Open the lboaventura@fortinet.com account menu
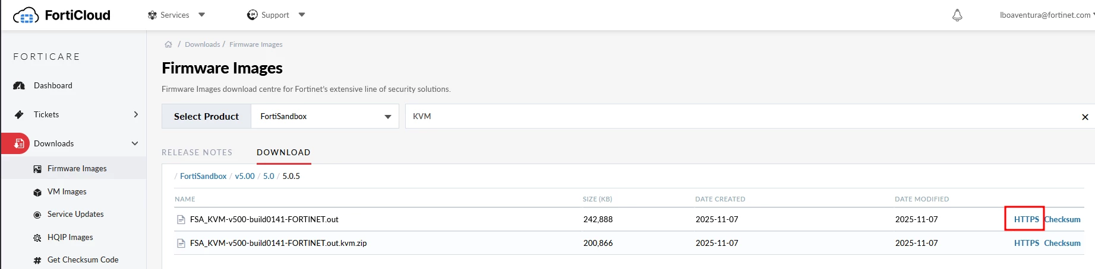 tap(1046, 15)
